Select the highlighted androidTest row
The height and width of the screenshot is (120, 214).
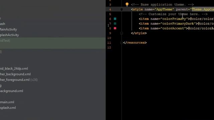click(53, 41)
